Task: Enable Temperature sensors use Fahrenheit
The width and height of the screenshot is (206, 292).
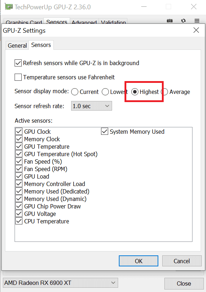Action: [18, 77]
